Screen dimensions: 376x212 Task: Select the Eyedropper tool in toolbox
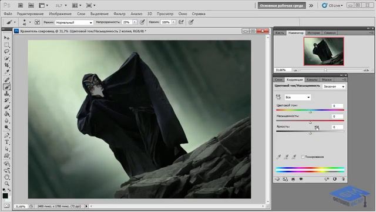point(6,72)
